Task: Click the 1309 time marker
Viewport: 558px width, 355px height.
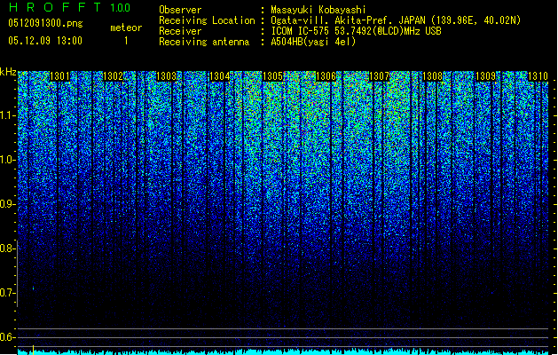Action: click(486, 76)
